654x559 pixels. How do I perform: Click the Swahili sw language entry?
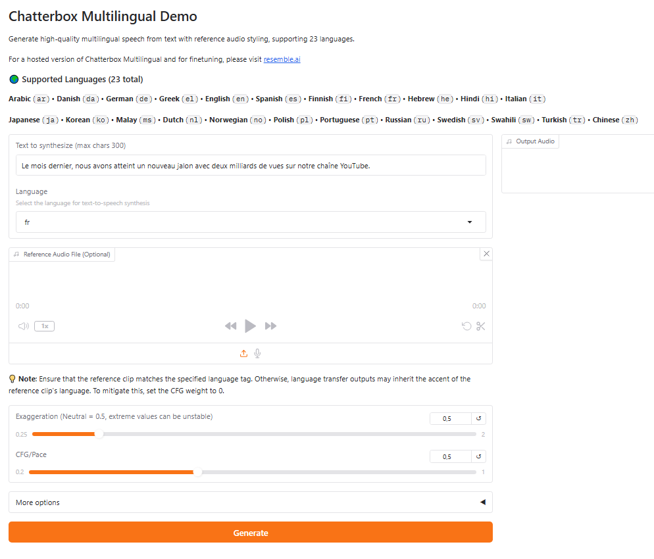pos(513,120)
